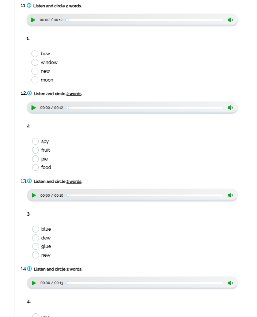Viewport: 257px width, 317px height.
Task: Open info icon beside question 12
Action: 30,93
